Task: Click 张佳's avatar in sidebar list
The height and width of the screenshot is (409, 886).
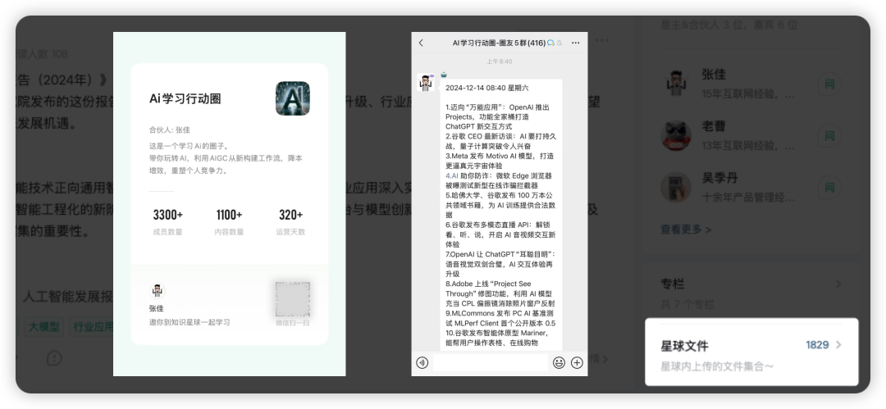Action: pos(676,83)
